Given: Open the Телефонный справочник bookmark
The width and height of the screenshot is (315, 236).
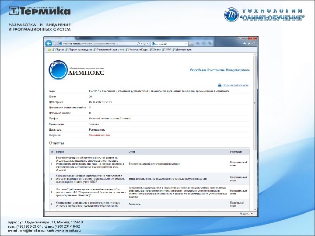Looking at the screenshot, I should click(108, 49).
